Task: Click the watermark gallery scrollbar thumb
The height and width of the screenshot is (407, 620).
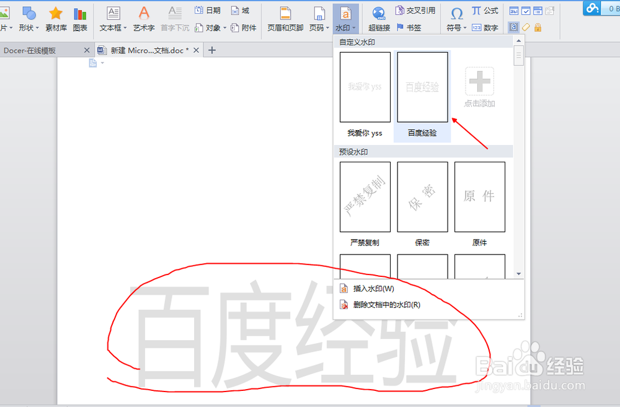Action: (x=518, y=56)
